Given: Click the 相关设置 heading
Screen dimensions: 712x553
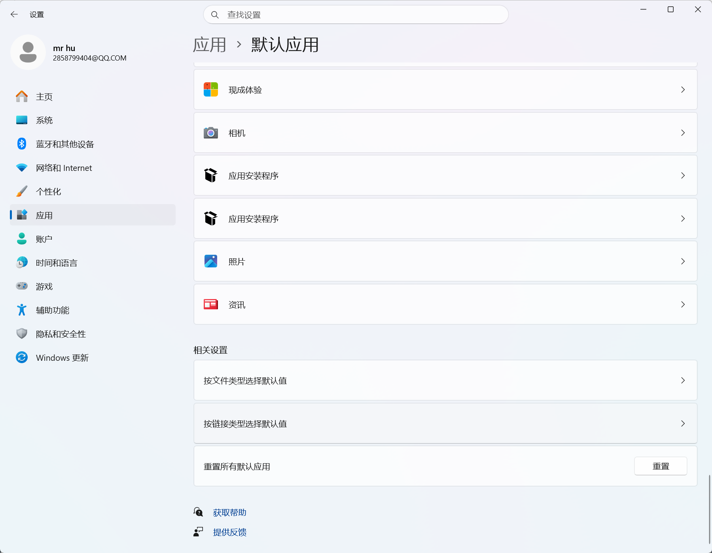Looking at the screenshot, I should click(x=210, y=350).
